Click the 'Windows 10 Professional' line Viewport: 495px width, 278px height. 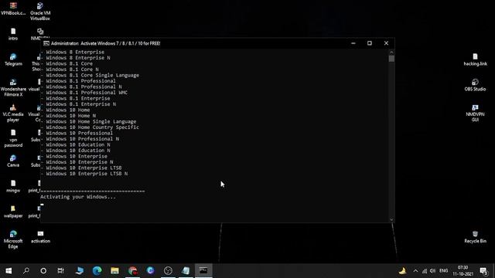click(79, 133)
